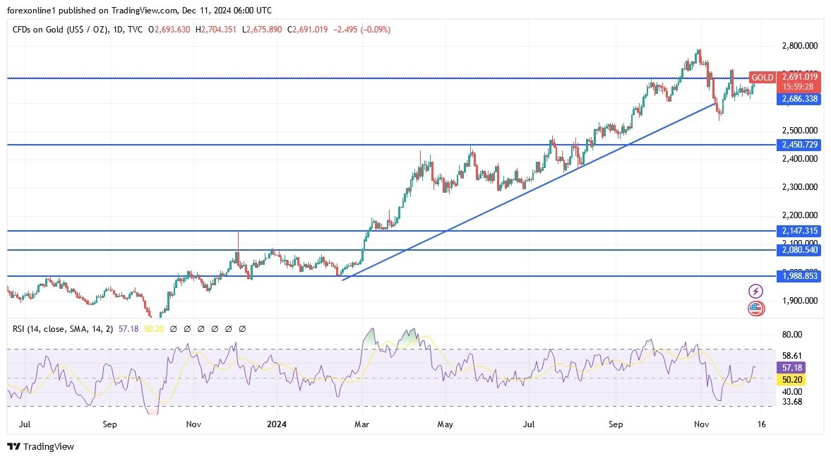The height and width of the screenshot is (459, 831).
Task: Click the TradingView logo at bottom left
Action: [39, 447]
